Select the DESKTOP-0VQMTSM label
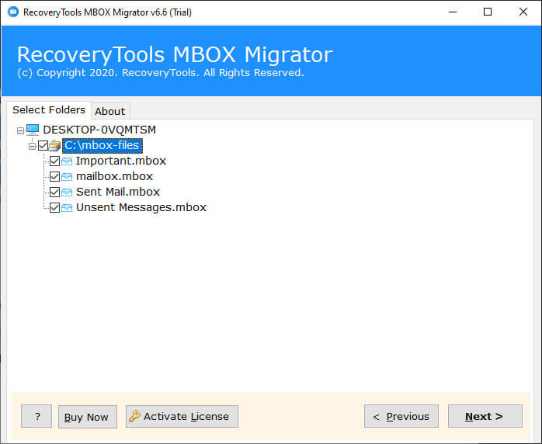Viewport: 542px width, 444px height. (99, 130)
